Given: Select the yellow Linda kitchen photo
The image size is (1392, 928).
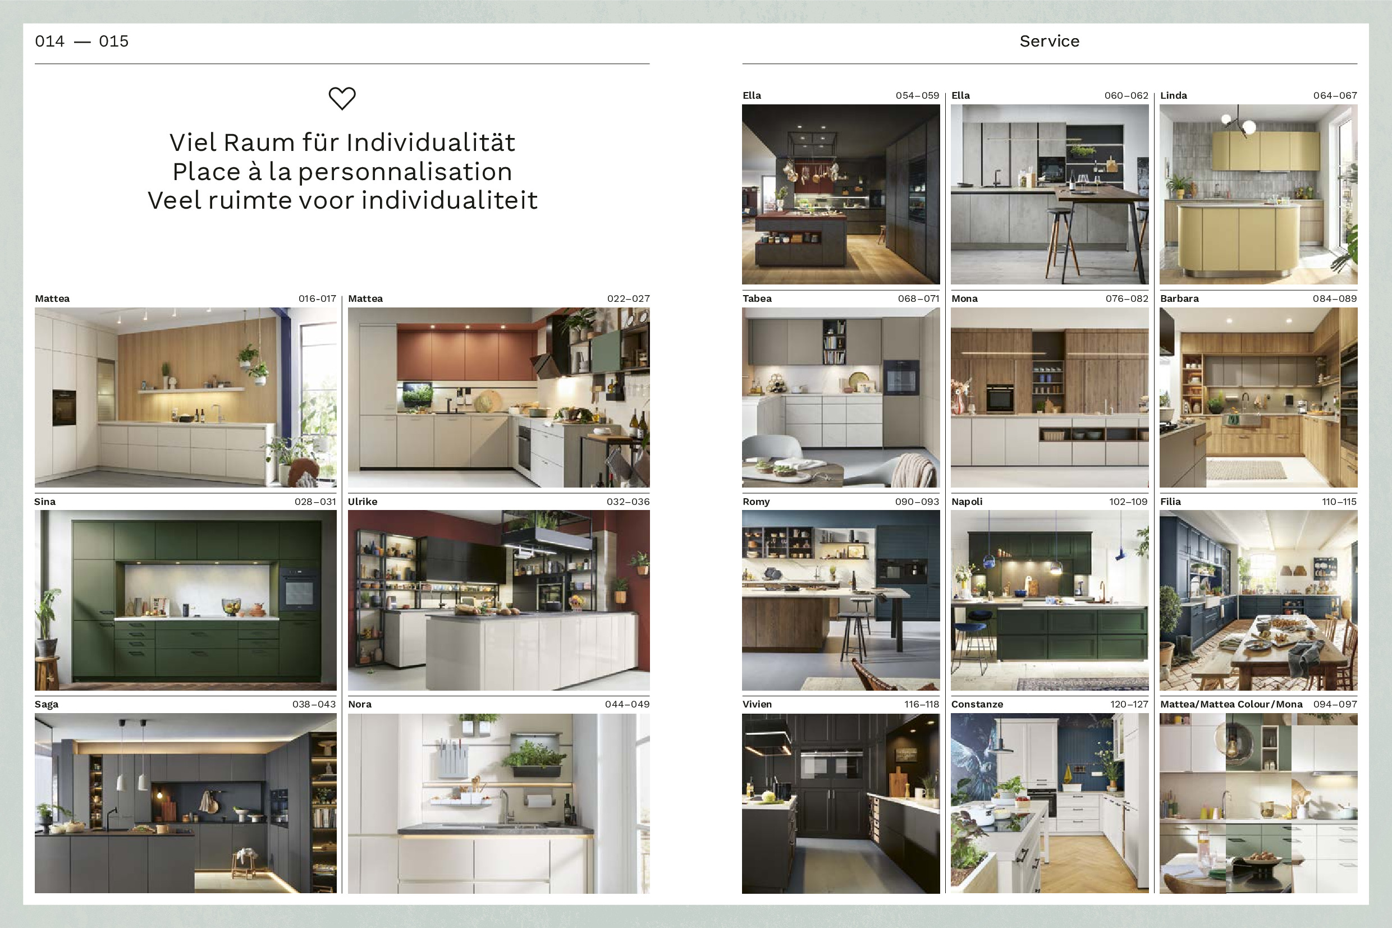Looking at the screenshot, I should click(x=1258, y=194).
